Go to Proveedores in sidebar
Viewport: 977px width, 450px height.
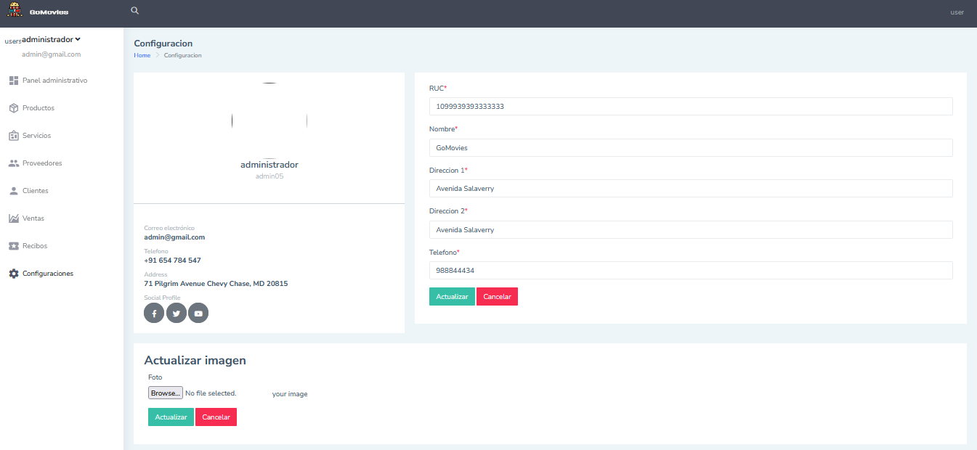pos(42,163)
